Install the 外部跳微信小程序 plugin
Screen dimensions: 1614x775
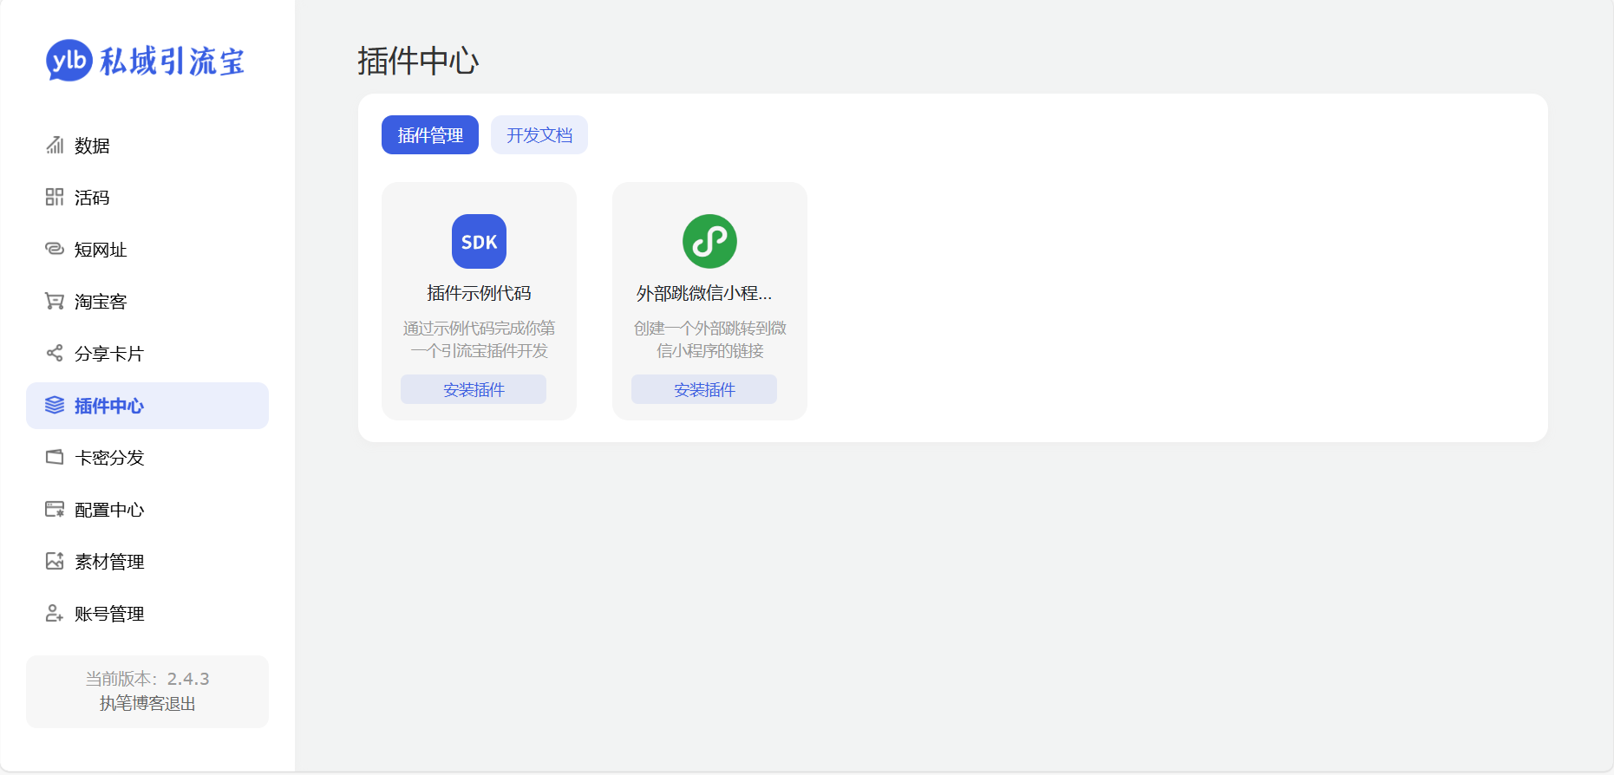click(x=704, y=389)
